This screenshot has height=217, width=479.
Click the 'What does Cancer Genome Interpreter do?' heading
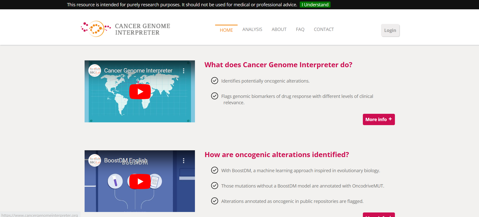coord(278,65)
